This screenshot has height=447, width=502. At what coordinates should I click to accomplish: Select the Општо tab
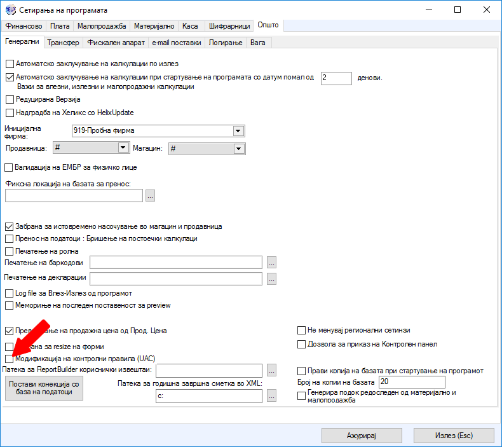coord(268,25)
